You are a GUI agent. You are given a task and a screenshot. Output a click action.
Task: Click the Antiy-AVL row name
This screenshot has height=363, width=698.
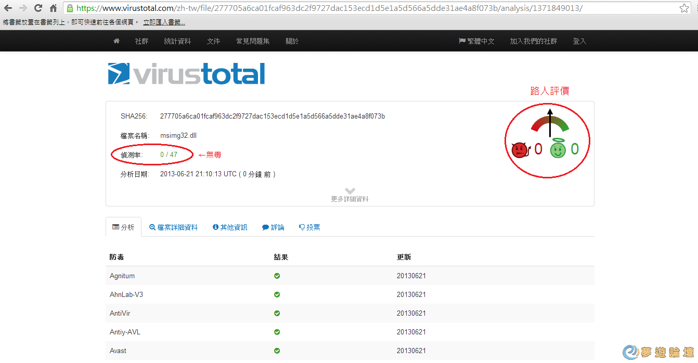[x=125, y=332]
